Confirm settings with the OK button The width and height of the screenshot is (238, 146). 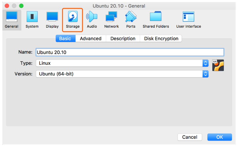click(x=220, y=137)
